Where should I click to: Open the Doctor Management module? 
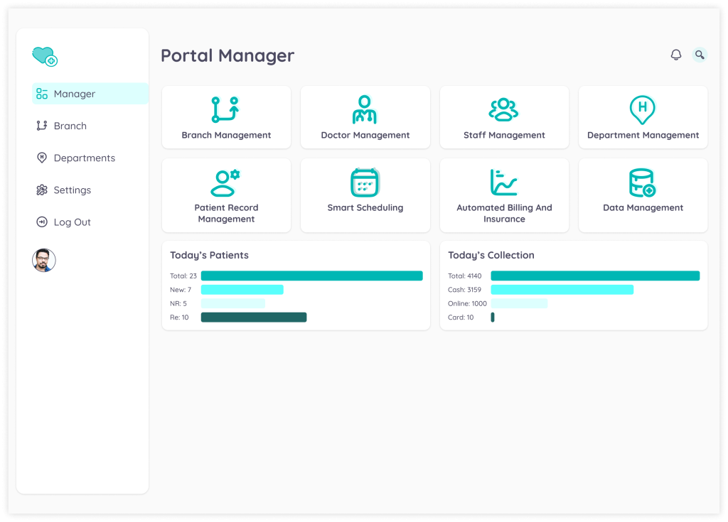(365, 116)
